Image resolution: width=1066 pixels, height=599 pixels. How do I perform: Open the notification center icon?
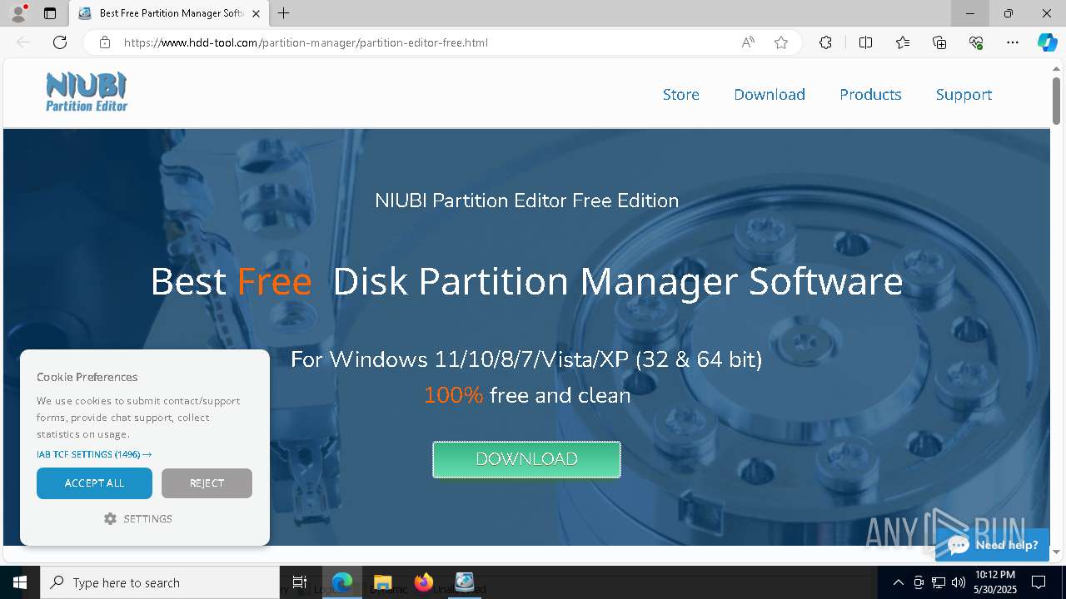[1039, 582]
